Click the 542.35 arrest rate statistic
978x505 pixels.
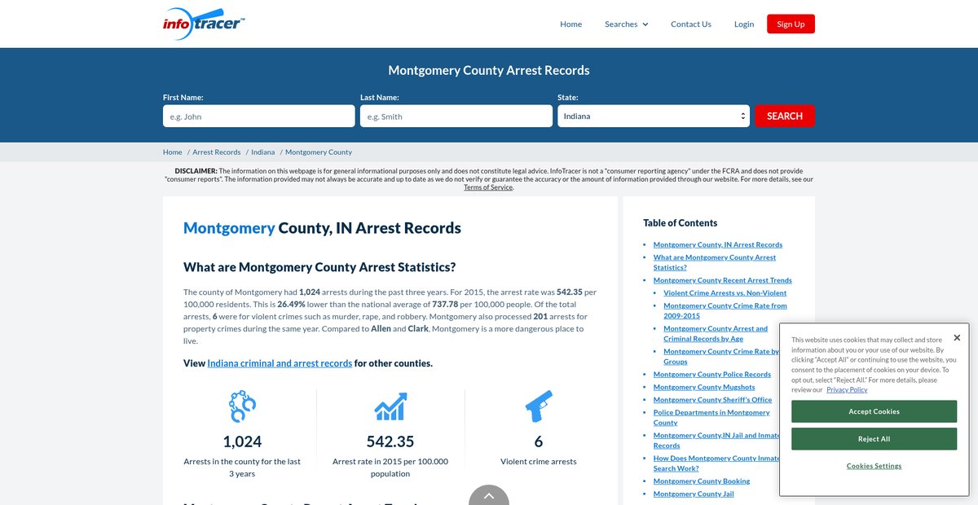(x=390, y=441)
